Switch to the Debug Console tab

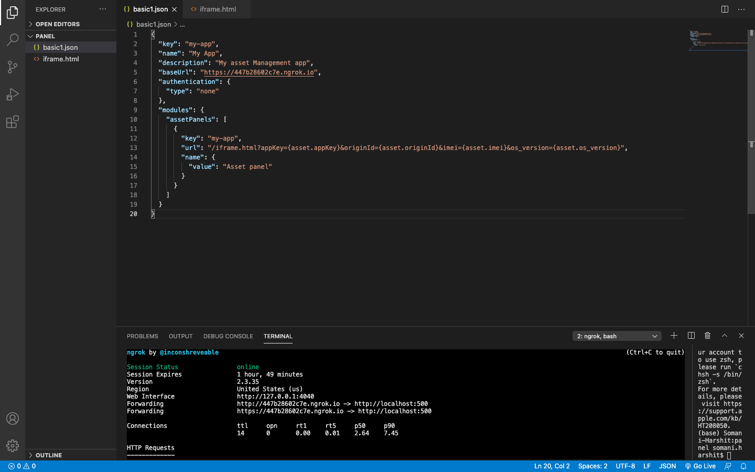[x=228, y=336]
